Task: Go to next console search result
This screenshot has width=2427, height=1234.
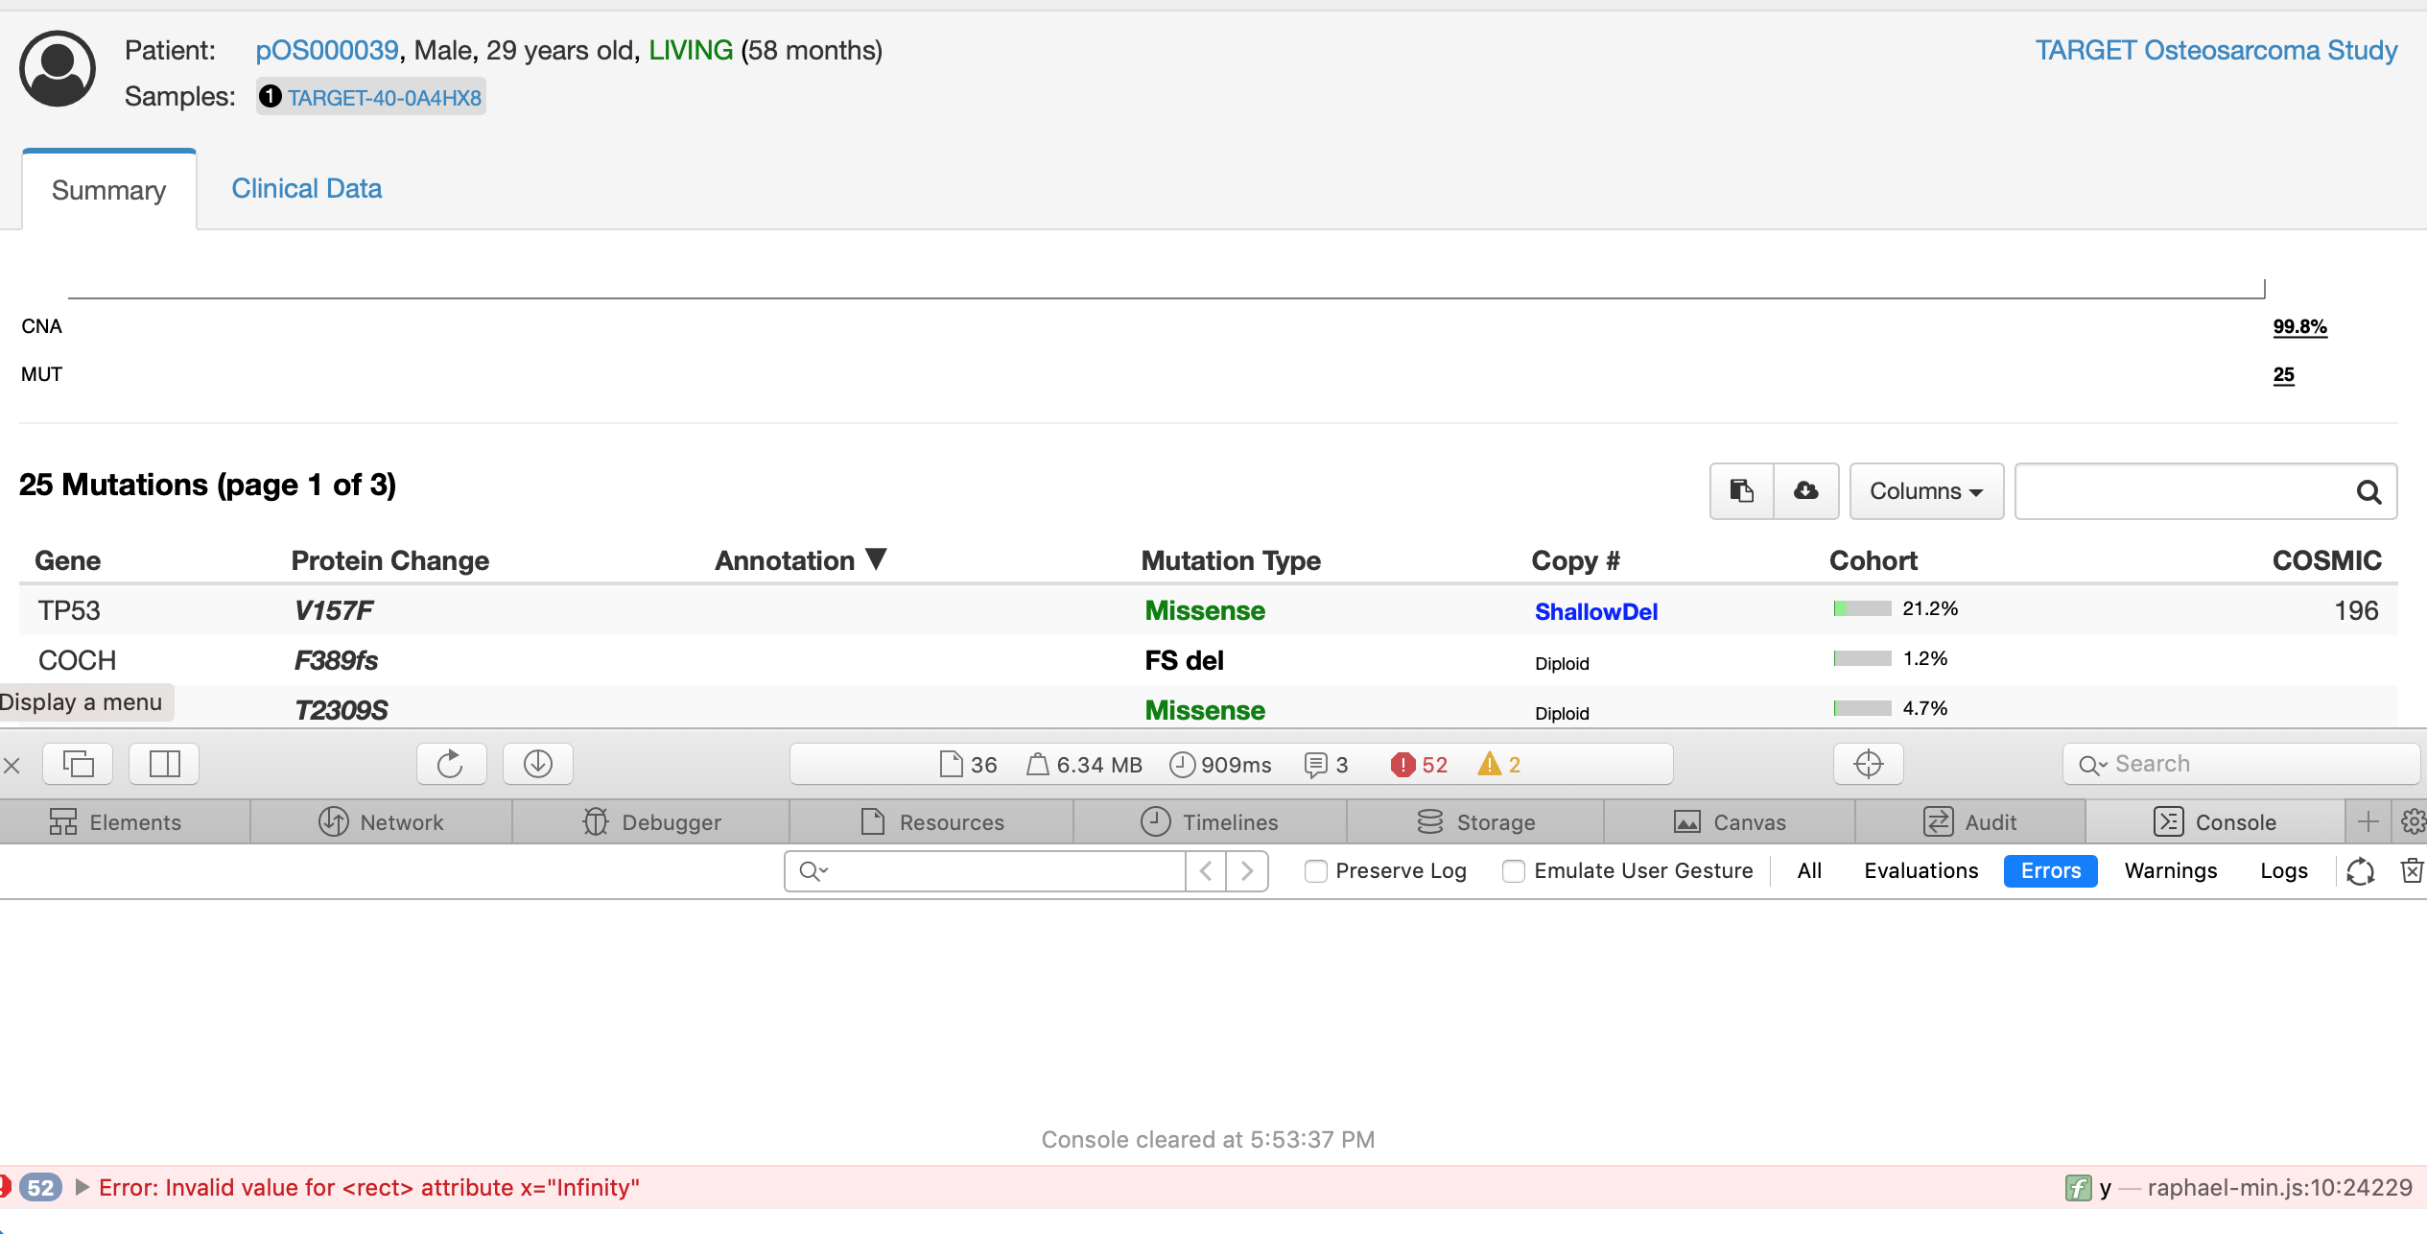Action: coord(1247,870)
